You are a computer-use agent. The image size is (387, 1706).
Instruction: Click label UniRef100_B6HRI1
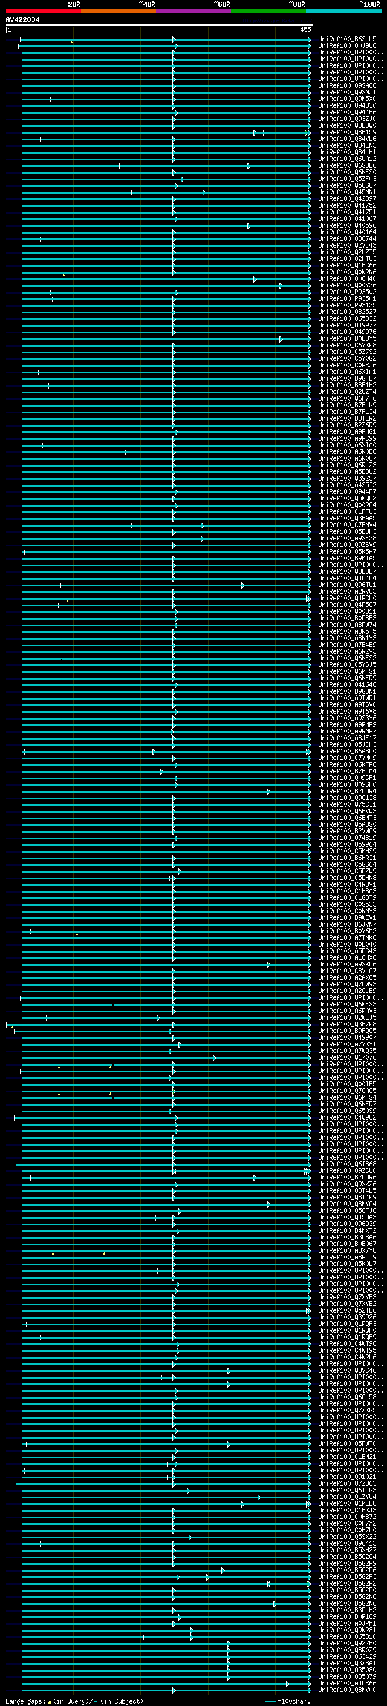(x=347, y=858)
